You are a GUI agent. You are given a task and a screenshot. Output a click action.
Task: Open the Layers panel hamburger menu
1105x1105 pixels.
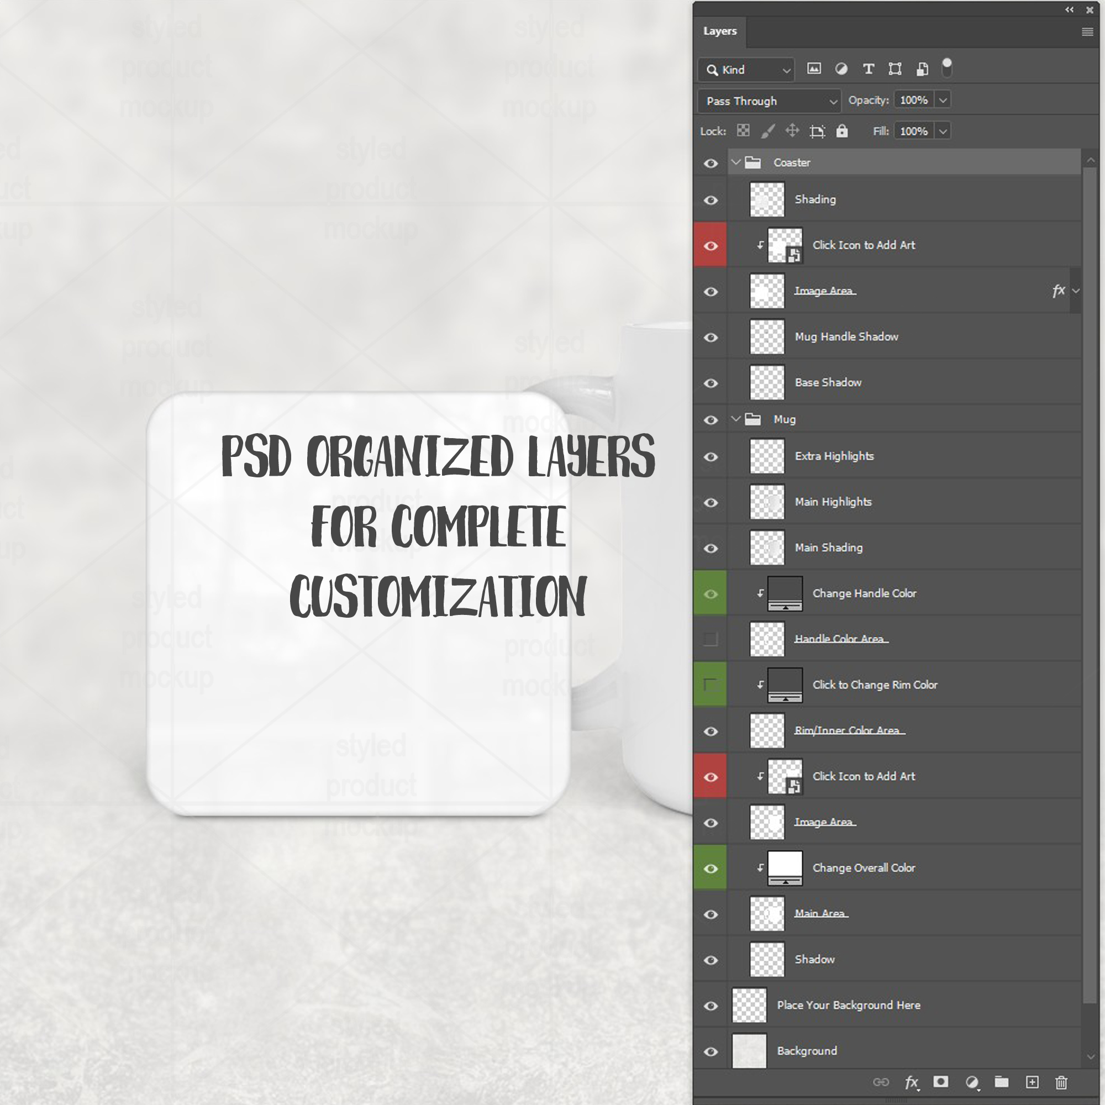tap(1087, 32)
